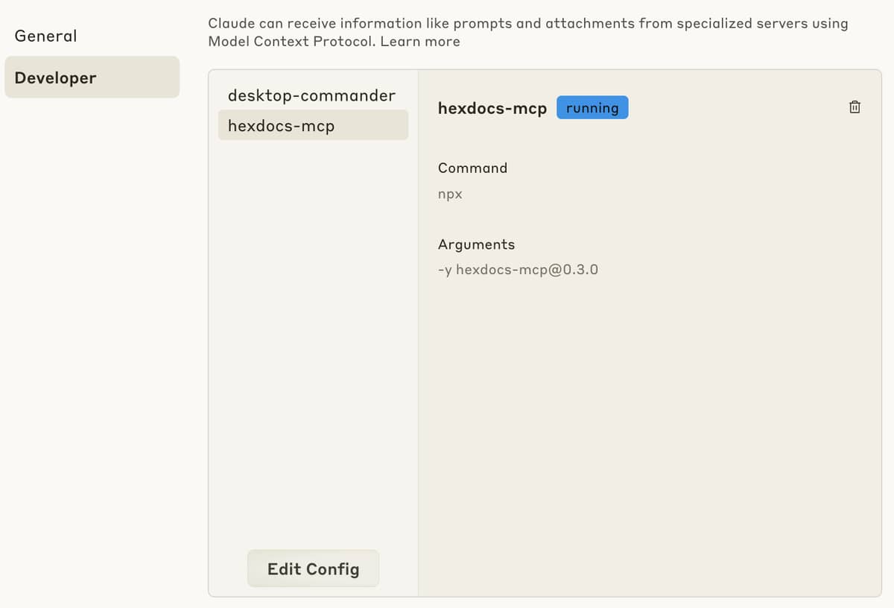Click empty space below hexdocs-mcp list entry
894x608 pixels.
point(313,335)
